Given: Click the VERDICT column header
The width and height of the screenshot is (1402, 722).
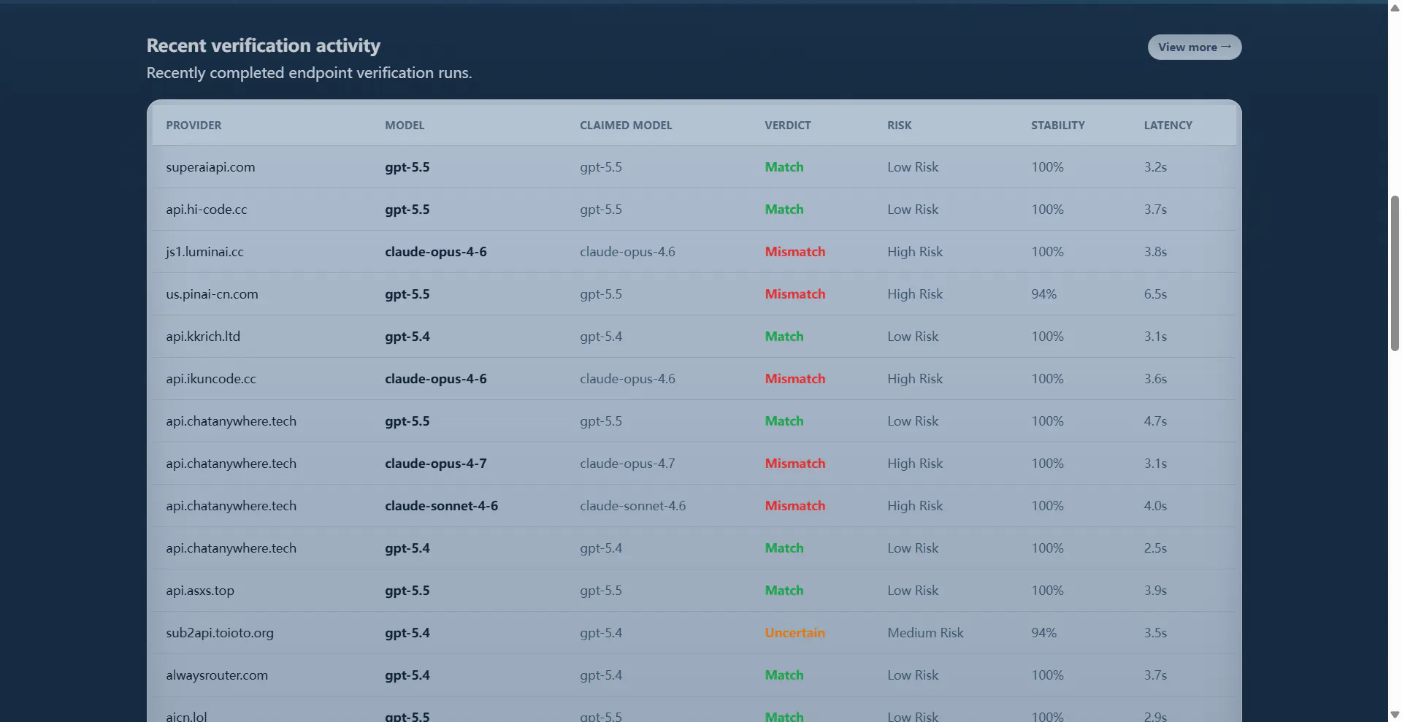Looking at the screenshot, I should click(x=788, y=126).
